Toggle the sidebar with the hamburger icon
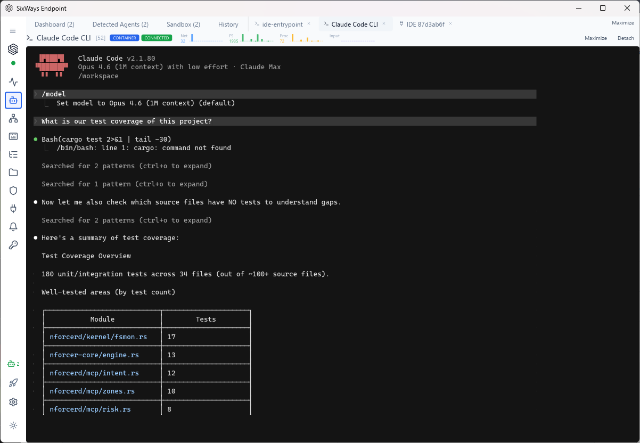Image resolution: width=640 pixels, height=443 pixels. click(x=13, y=30)
